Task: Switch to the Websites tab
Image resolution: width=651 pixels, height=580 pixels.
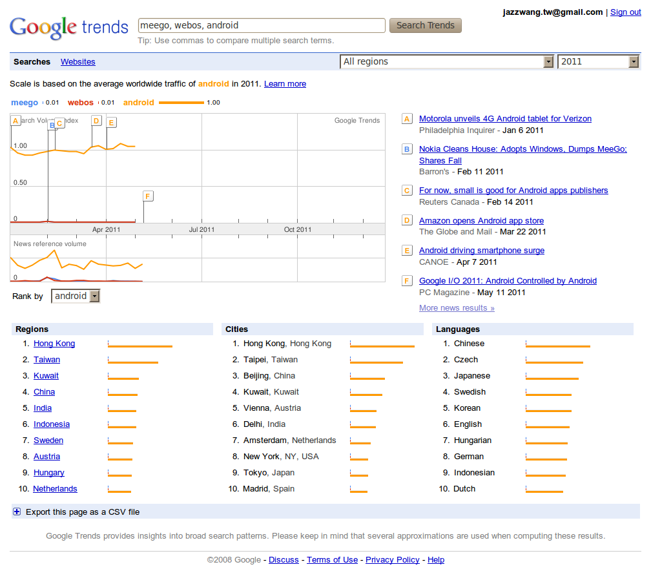Action: [78, 62]
